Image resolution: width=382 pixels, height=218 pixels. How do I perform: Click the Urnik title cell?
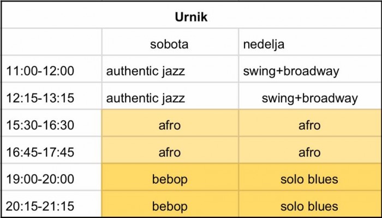pos(191,15)
